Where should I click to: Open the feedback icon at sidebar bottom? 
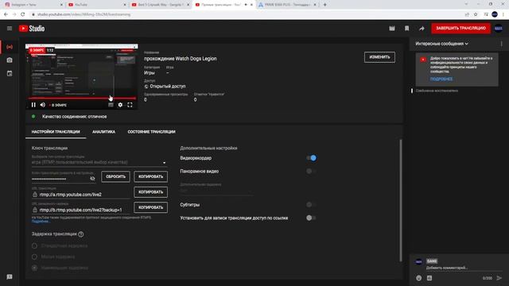10,277
